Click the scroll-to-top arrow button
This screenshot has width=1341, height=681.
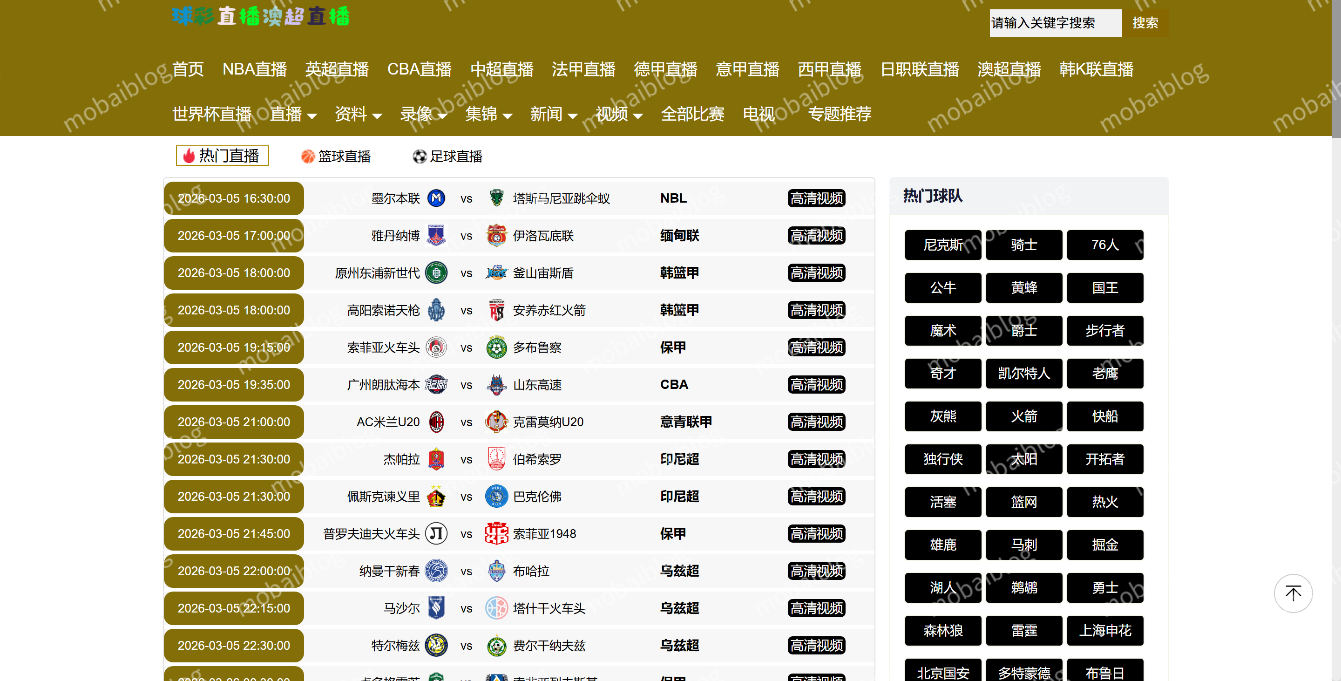pos(1293,593)
